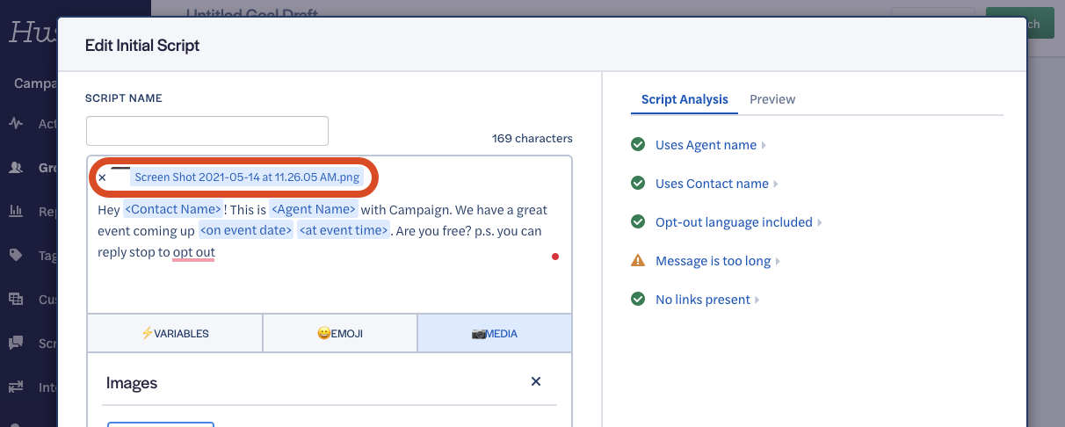
Task: Click the Images heading in the media panel
Action: click(x=132, y=382)
